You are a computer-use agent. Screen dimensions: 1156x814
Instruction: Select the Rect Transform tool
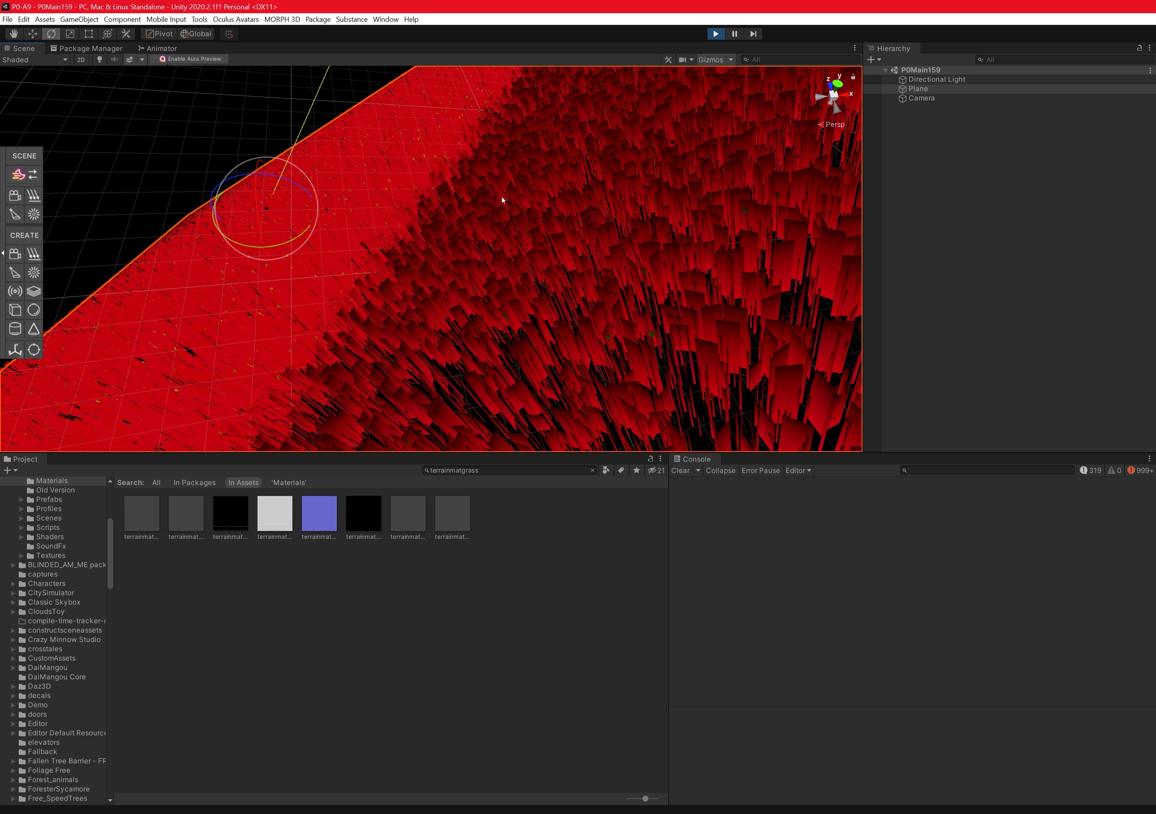tap(89, 34)
